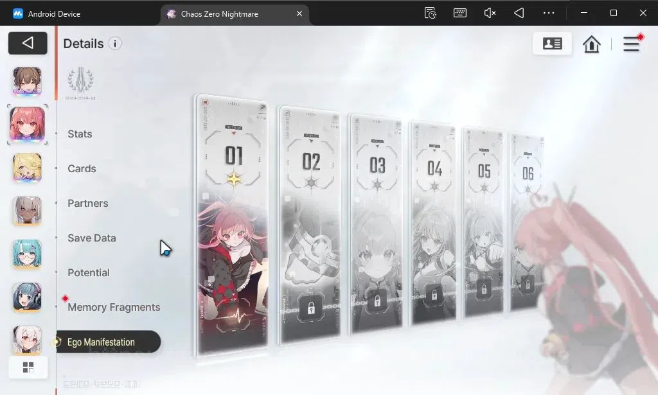Select the red-haired character portrait
The image size is (658, 395).
coord(27,124)
